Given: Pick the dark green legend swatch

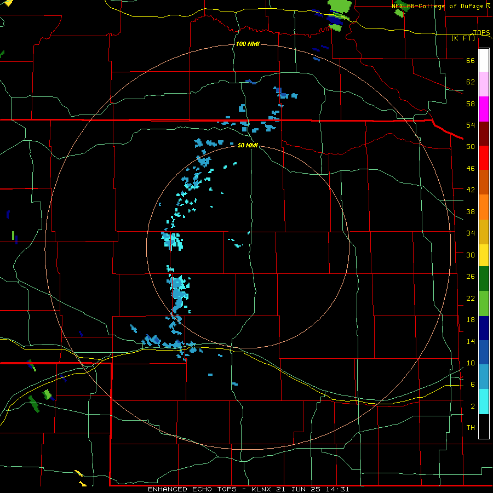Looking at the screenshot, I should pos(484,279).
